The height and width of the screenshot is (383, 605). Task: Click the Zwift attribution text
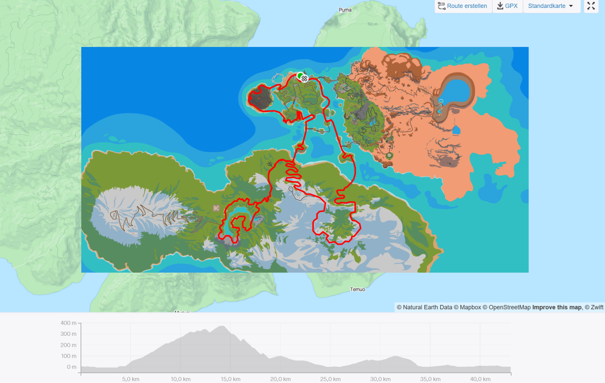pos(594,307)
